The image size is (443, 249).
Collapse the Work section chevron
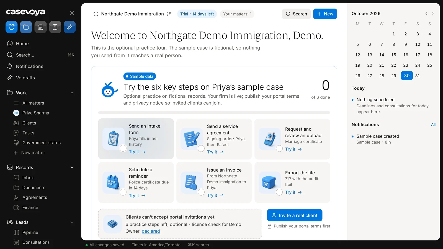(x=72, y=93)
